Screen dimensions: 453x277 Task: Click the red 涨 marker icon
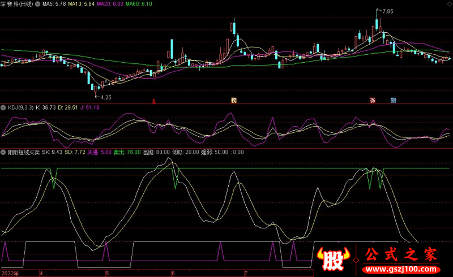click(x=373, y=100)
